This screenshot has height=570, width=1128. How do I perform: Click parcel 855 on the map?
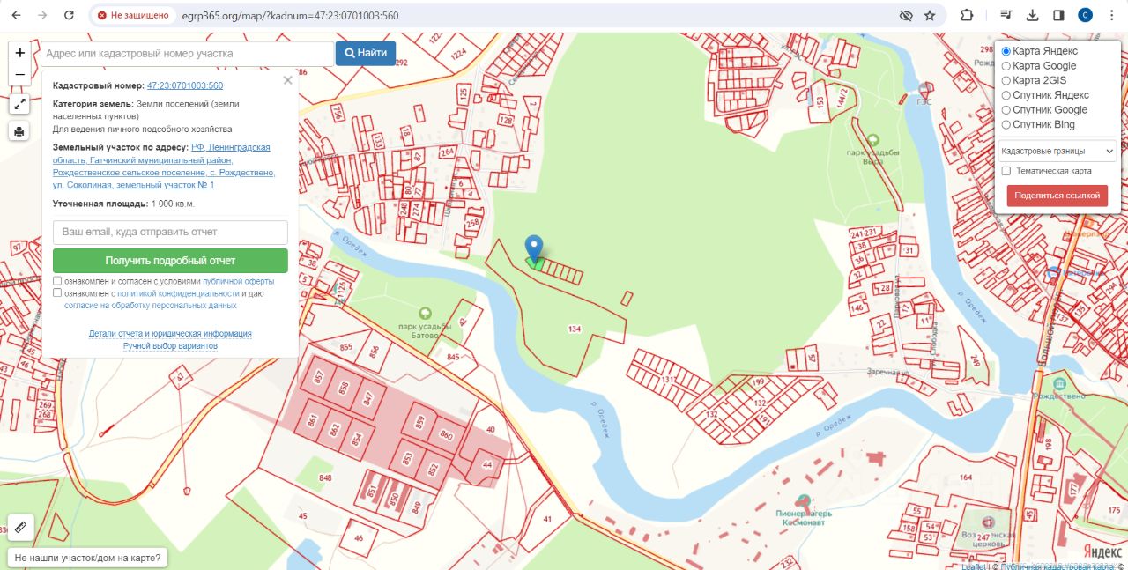345,346
